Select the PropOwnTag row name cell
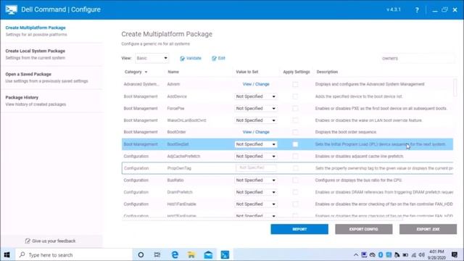Image resolution: width=464 pixels, height=261 pixels. (179, 168)
